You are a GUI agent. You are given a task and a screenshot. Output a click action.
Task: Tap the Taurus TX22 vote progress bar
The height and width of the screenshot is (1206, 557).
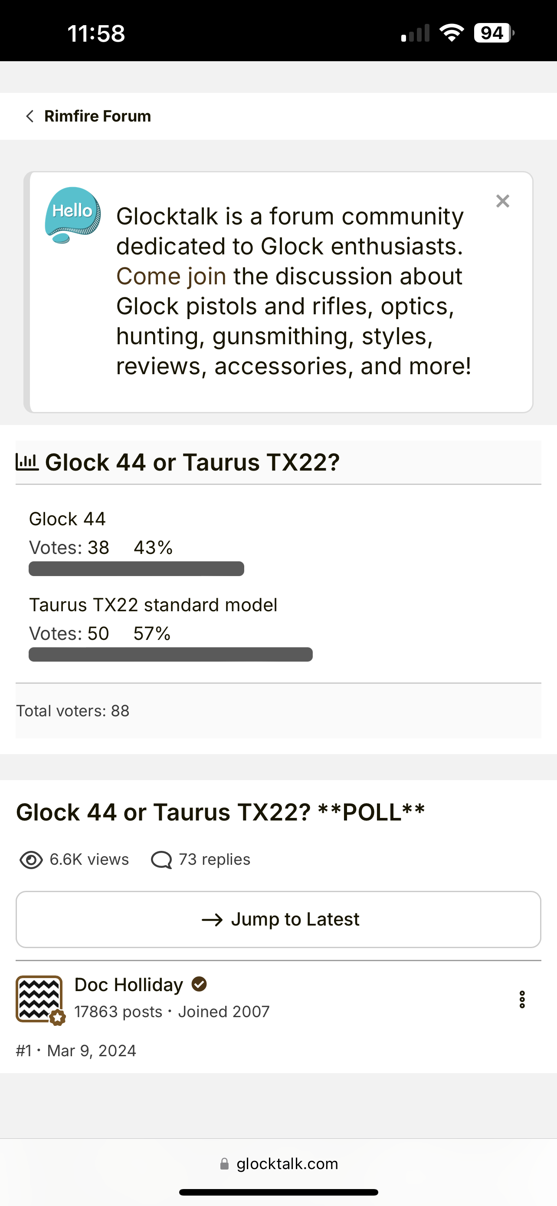click(171, 655)
